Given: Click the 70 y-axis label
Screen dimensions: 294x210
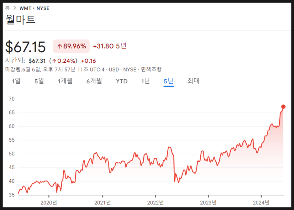Looking at the screenshot, I should click(x=12, y=99).
